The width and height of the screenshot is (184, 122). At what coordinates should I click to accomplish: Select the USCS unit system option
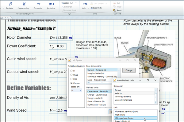[x=72, y=74]
